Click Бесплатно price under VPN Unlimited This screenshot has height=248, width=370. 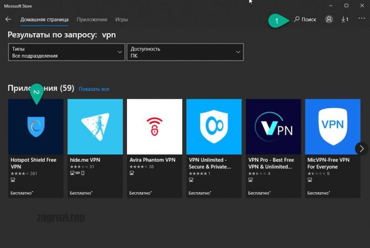pos(200,193)
